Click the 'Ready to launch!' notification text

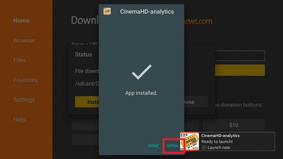217,141
